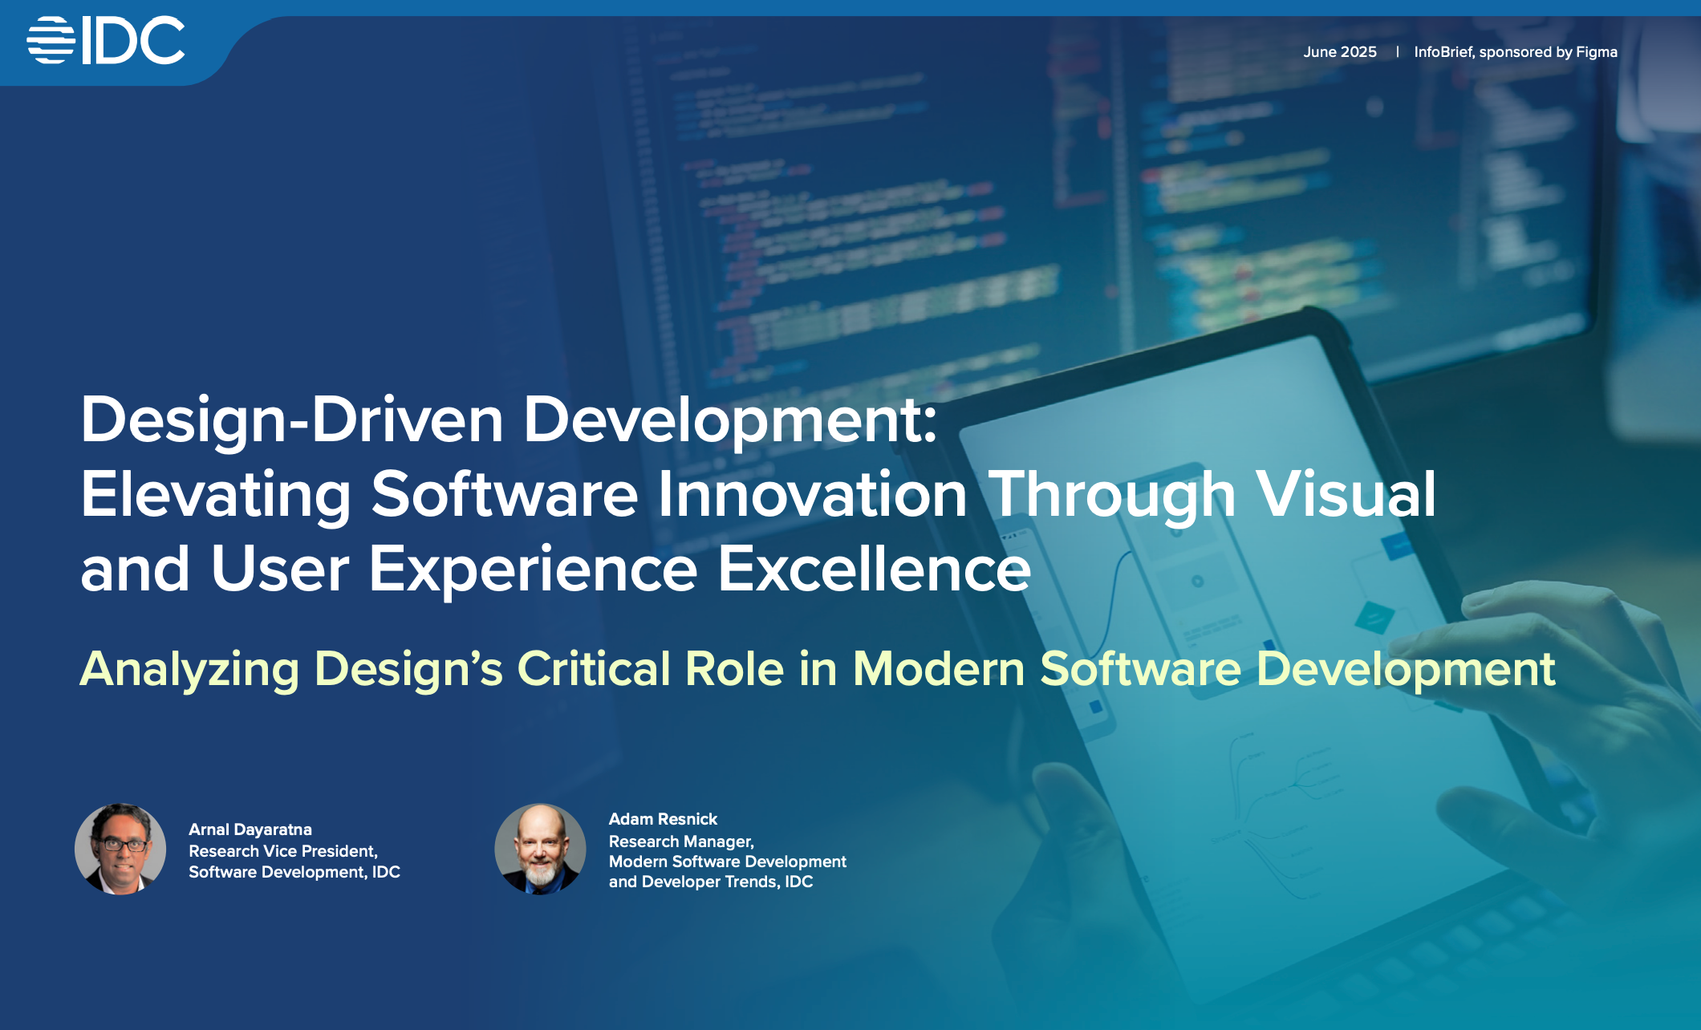Click the Arnal Dayaratna name text
Image resolution: width=1701 pixels, height=1030 pixels.
coord(250,829)
